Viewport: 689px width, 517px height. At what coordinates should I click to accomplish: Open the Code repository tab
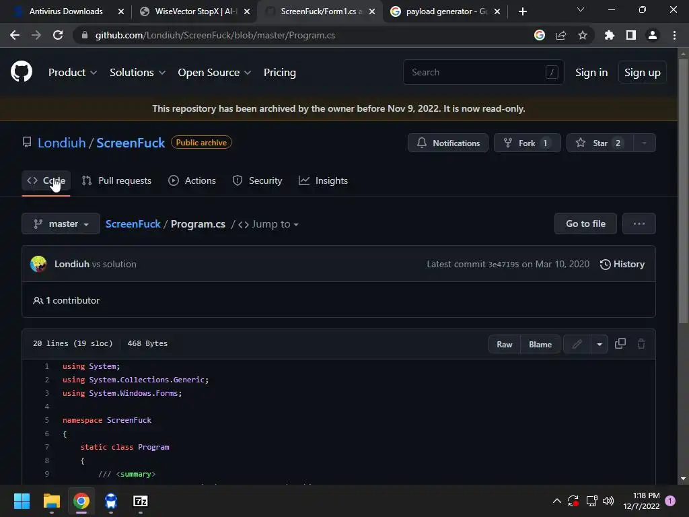tap(46, 180)
